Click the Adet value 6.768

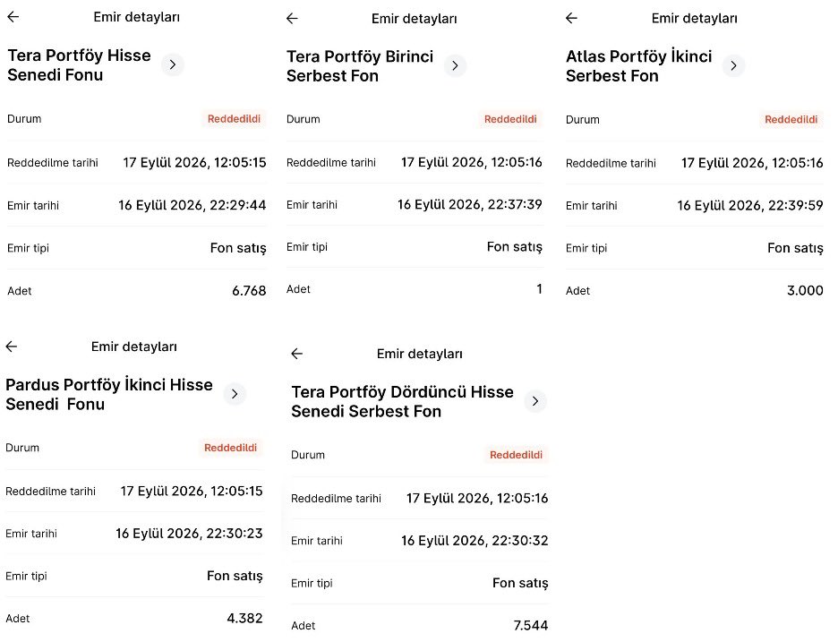tap(249, 291)
